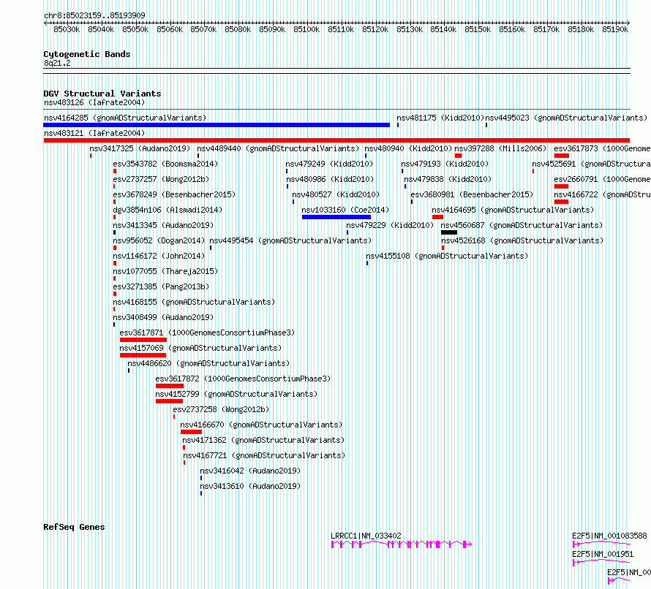Click esv3617871 1000Genomes variant label
Screen dimensions: 651x589
click(207, 332)
